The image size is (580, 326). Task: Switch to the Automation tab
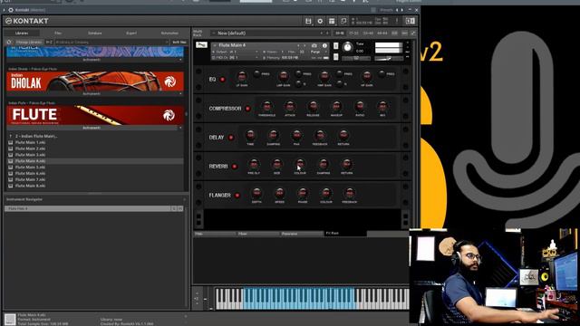[169, 34]
